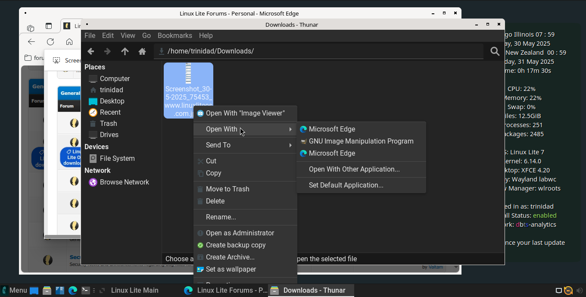Click the Edge refresh icon

pos(50,42)
